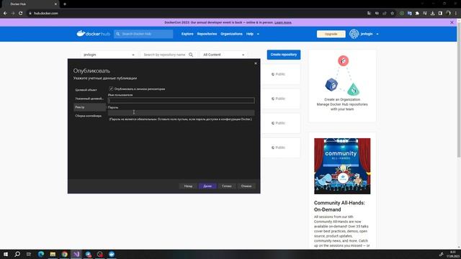Focus the Имя пользователя input field
The width and height of the screenshot is (461, 259).
(181, 101)
